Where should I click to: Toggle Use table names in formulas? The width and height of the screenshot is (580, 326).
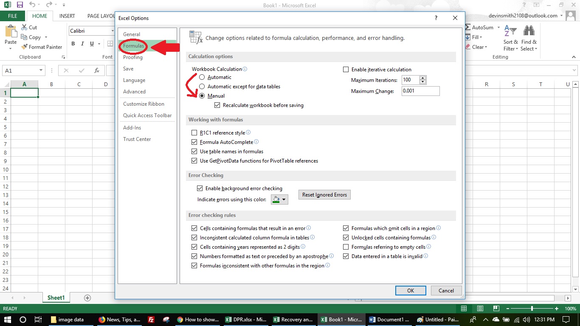coord(194,152)
